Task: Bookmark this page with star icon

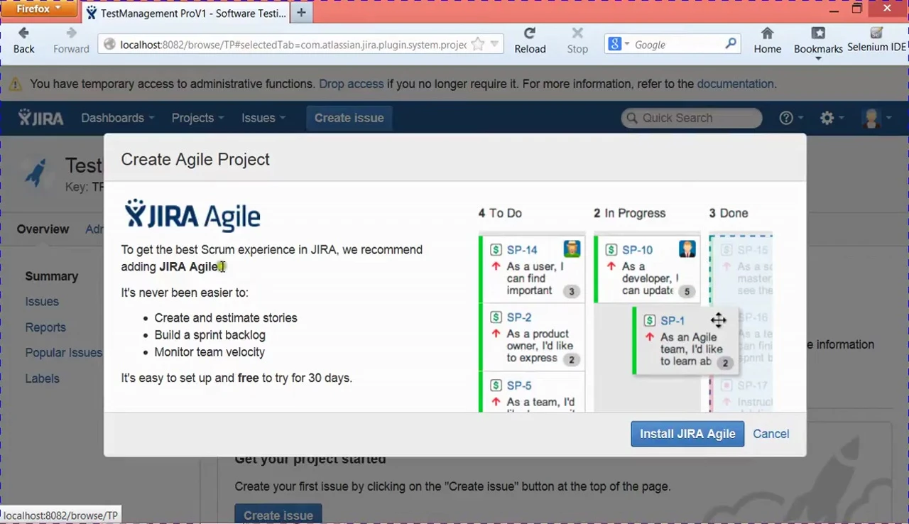Action: (478, 44)
